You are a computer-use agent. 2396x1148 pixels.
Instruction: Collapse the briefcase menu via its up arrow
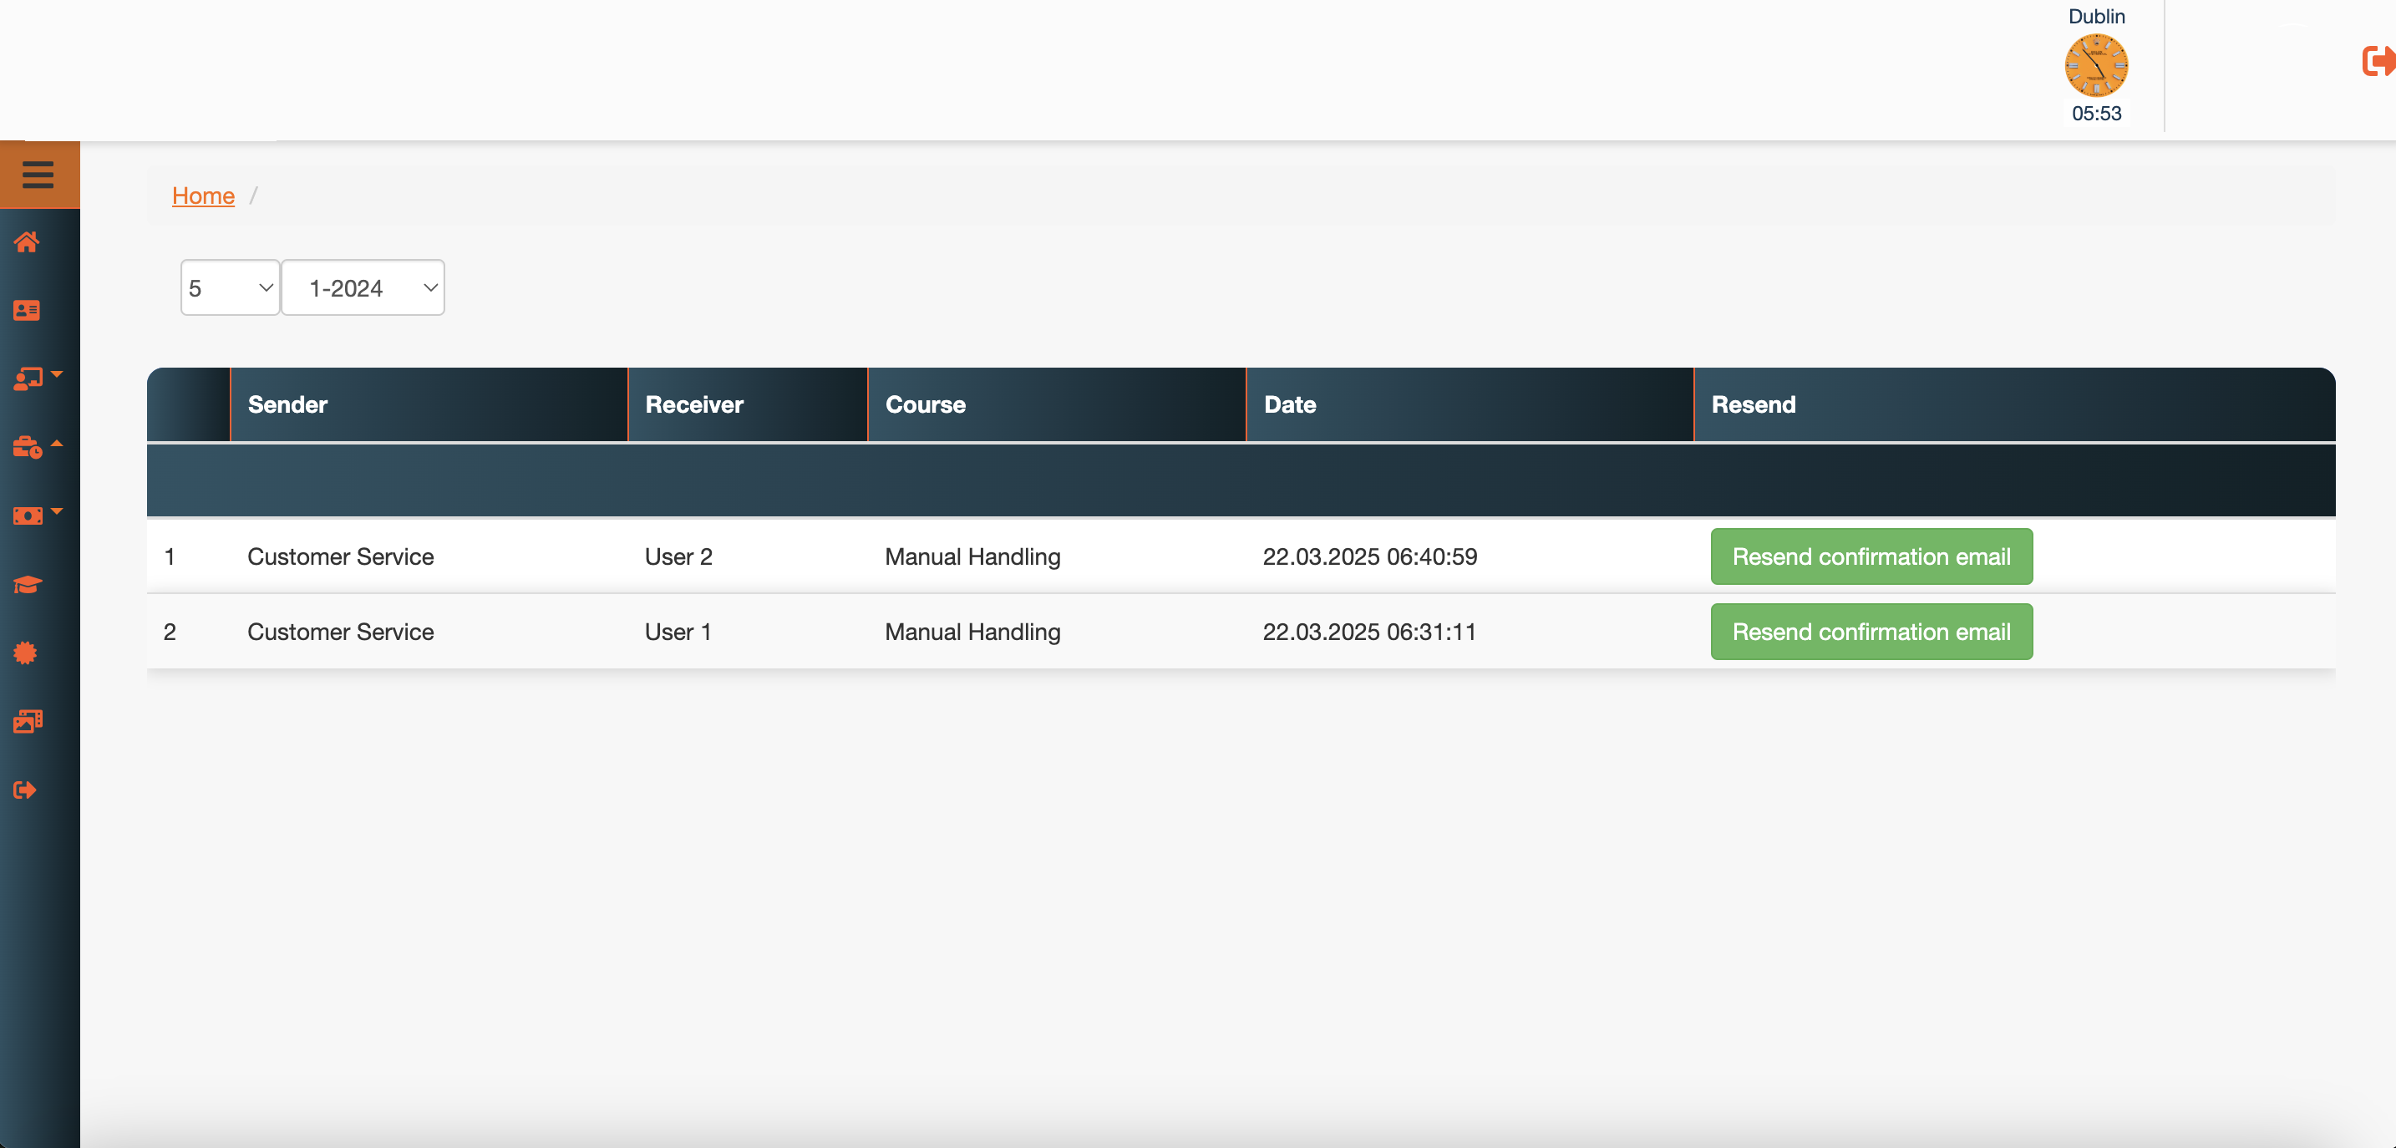click(58, 444)
